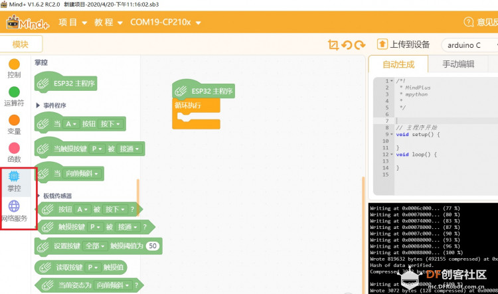Fold void loop() at line 12
498x294 pixels.
[x=392, y=155]
